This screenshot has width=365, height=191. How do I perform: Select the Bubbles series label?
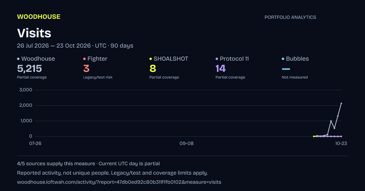pyautogui.click(x=297, y=59)
